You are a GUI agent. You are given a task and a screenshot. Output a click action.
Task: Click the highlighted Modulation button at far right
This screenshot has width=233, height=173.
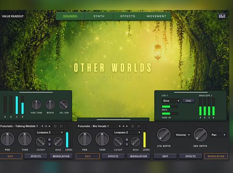pos(216,156)
